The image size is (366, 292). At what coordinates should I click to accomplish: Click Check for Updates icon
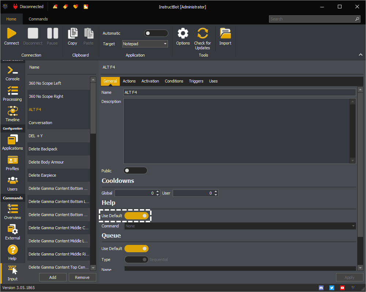[x=202, y=33]
